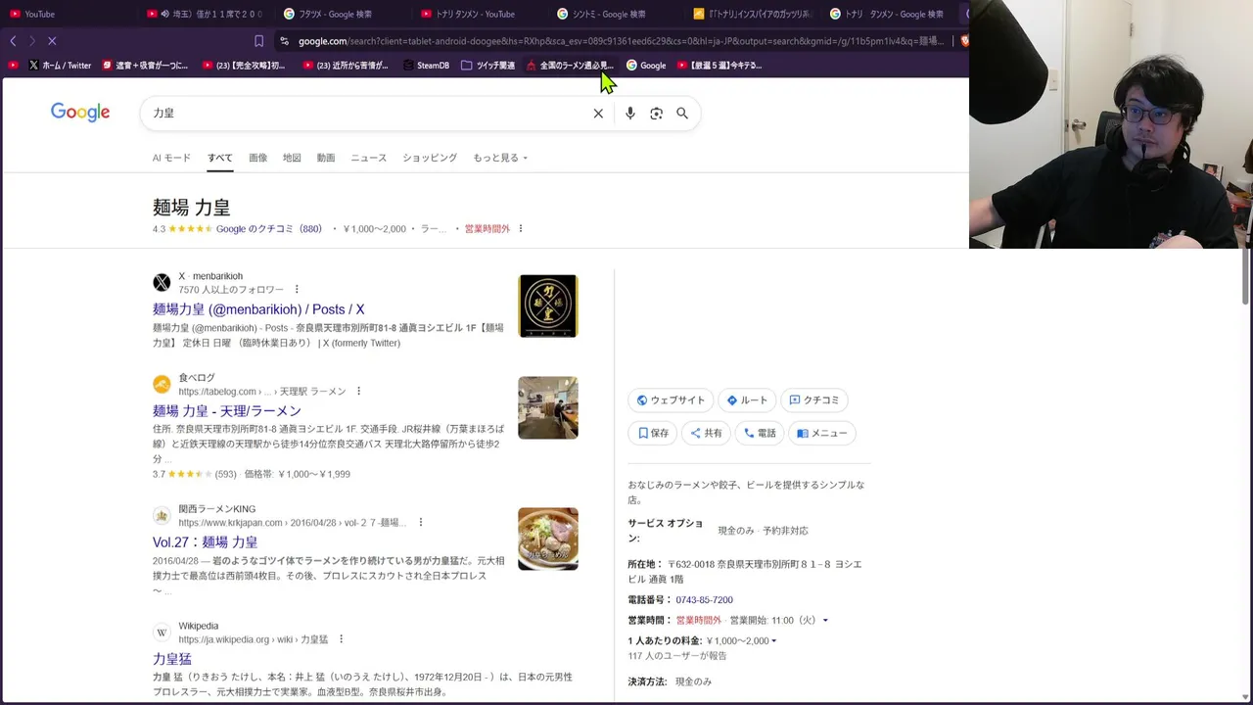Open 全国のラーメン通必見 bookmark

click(x=569, y=66)
